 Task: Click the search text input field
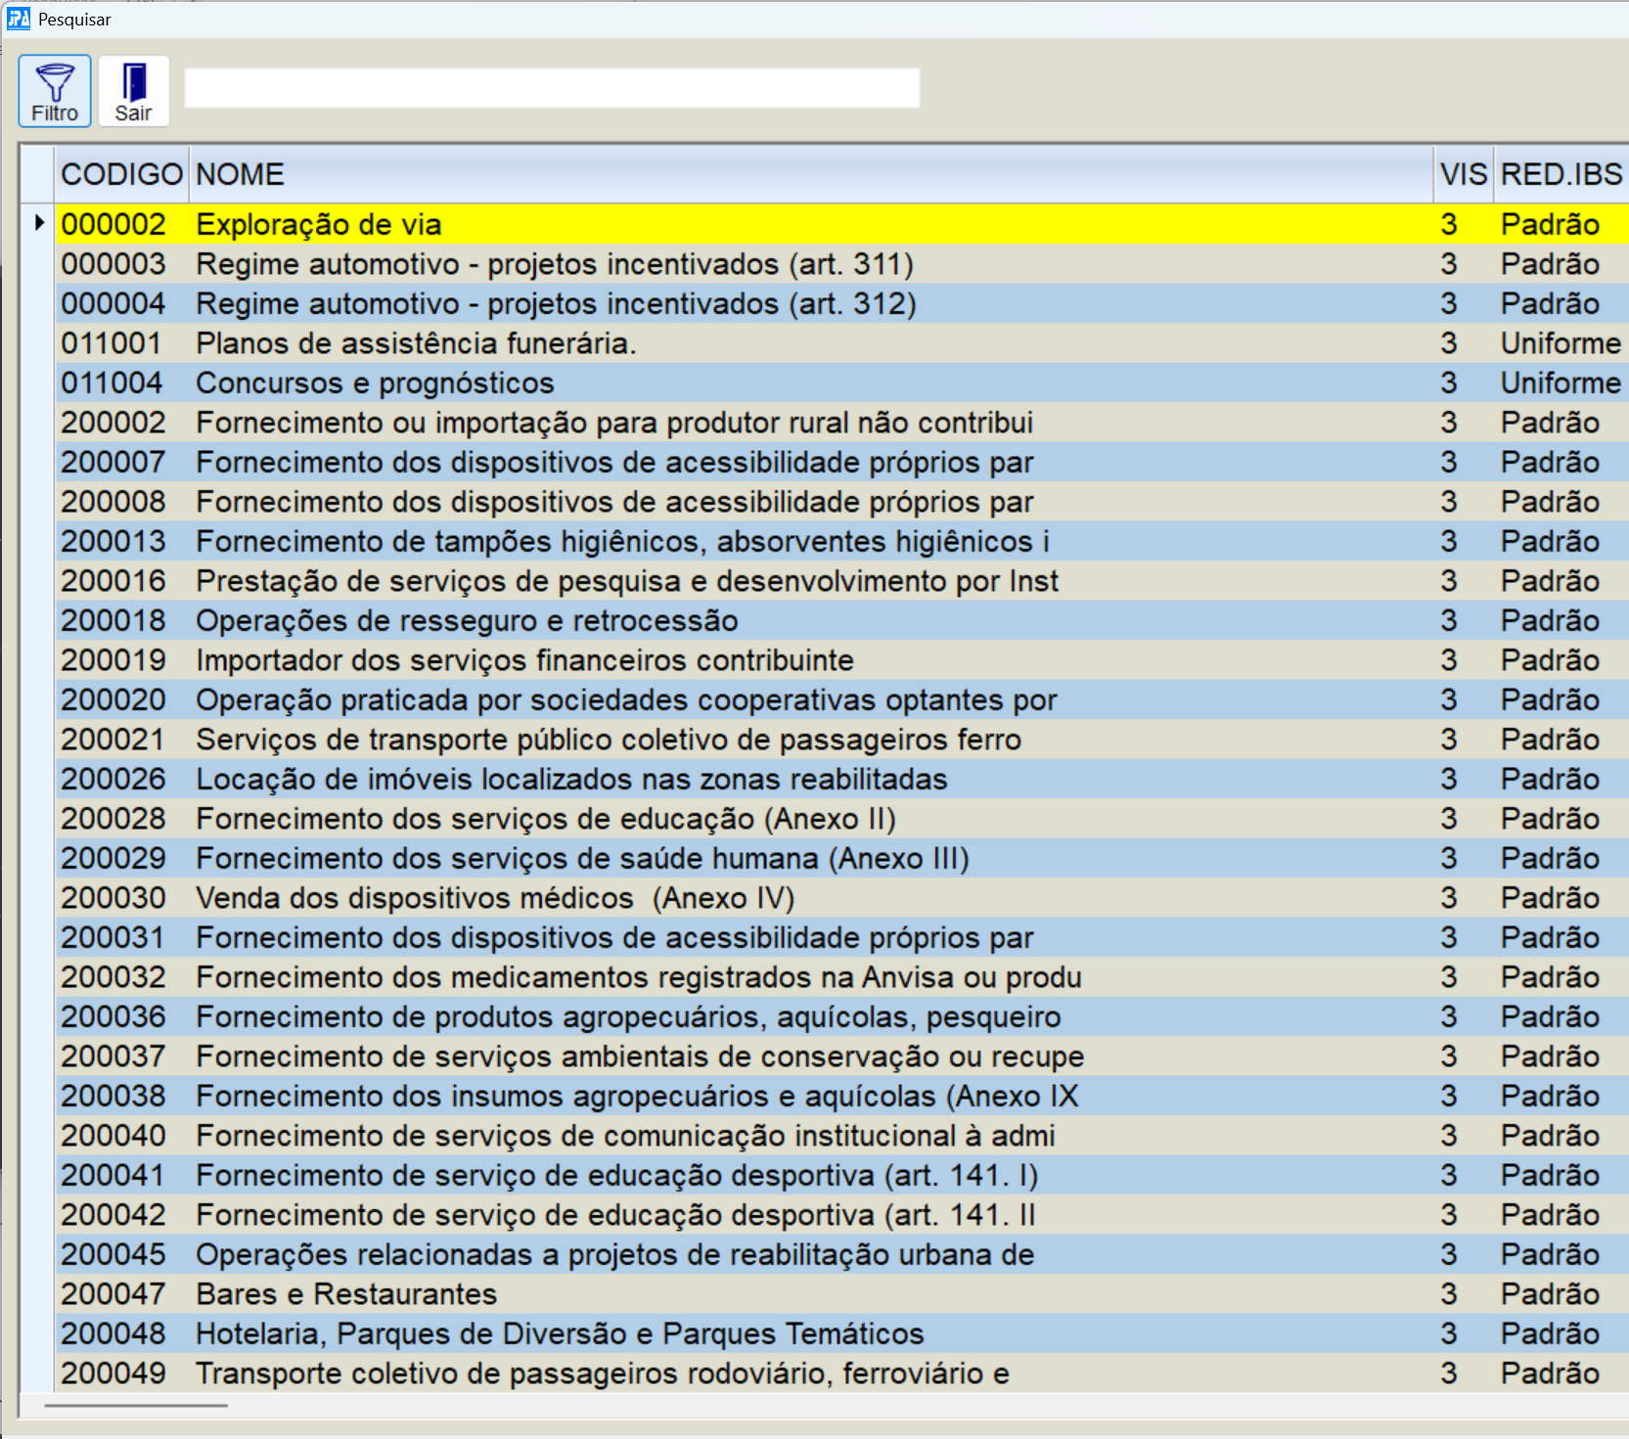(x=551, y=88)
